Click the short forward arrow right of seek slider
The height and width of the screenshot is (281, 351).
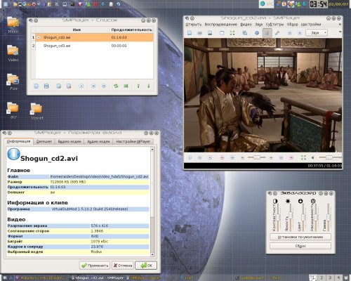[271, 157]
